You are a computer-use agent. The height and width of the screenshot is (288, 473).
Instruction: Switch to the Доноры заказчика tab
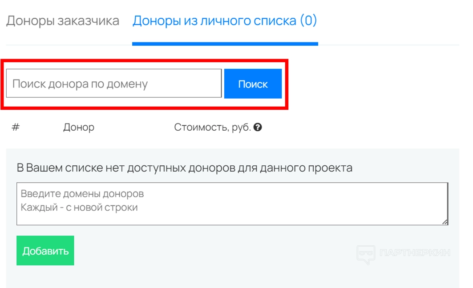pos(63,21)
